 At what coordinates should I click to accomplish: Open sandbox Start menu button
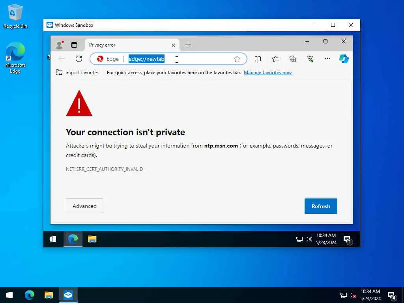click(53, 239)
